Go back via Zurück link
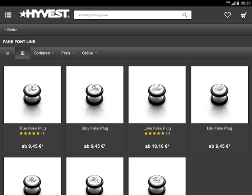This screenshot has height=195, width=252. [x=11, y=30]
